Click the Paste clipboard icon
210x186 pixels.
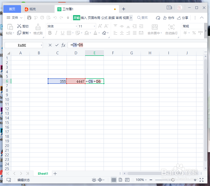[x=10, y=27]
